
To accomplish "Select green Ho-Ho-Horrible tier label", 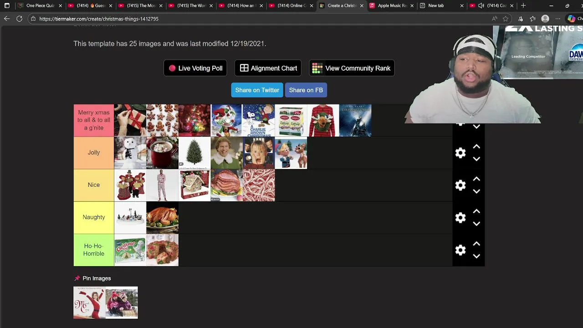I will (94, 250).
